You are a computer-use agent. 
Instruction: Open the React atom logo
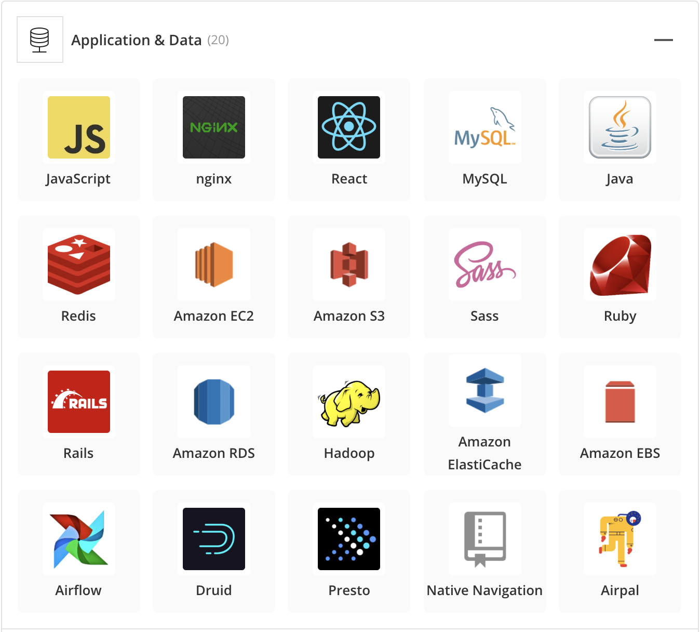349,127
